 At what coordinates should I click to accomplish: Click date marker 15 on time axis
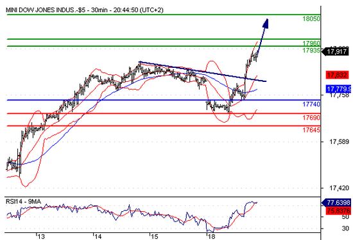154,236
